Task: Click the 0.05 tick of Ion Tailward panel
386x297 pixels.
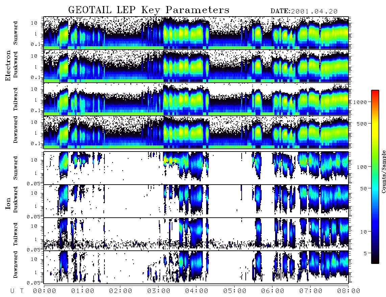Action: coord(33,249)
